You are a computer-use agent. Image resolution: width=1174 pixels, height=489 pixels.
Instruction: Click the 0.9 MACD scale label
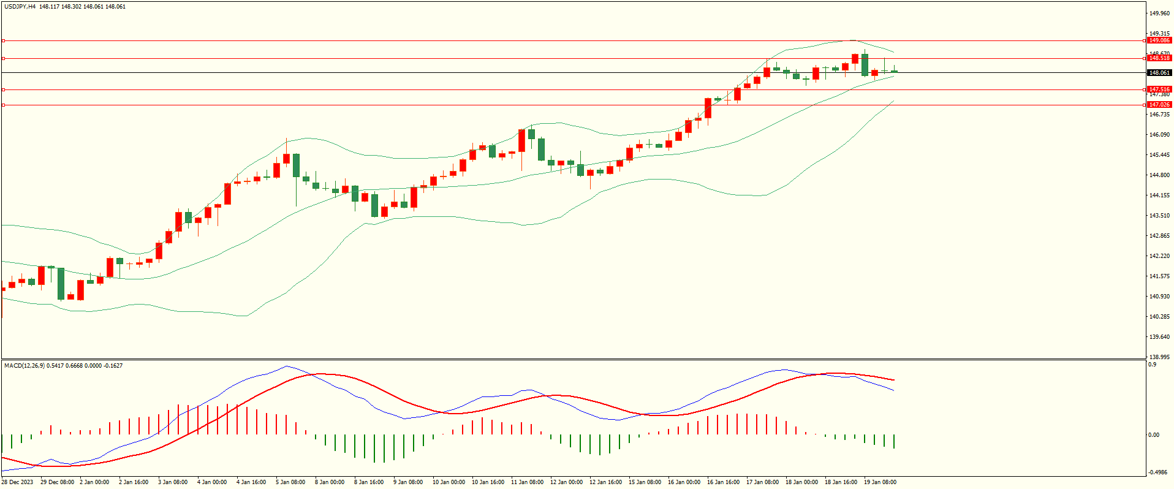1152,365
